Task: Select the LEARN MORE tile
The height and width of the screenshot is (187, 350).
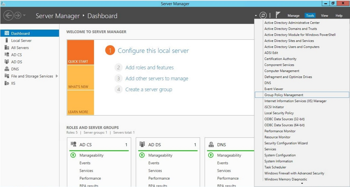Action: [x=81, y=103]
